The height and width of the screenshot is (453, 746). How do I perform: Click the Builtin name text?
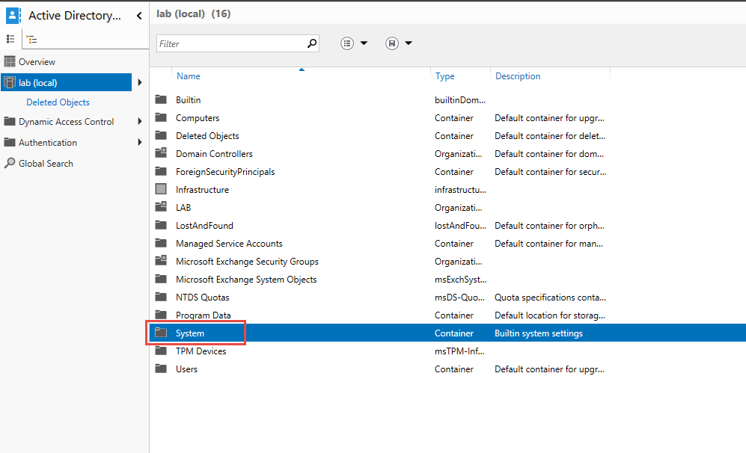[188, 100]
